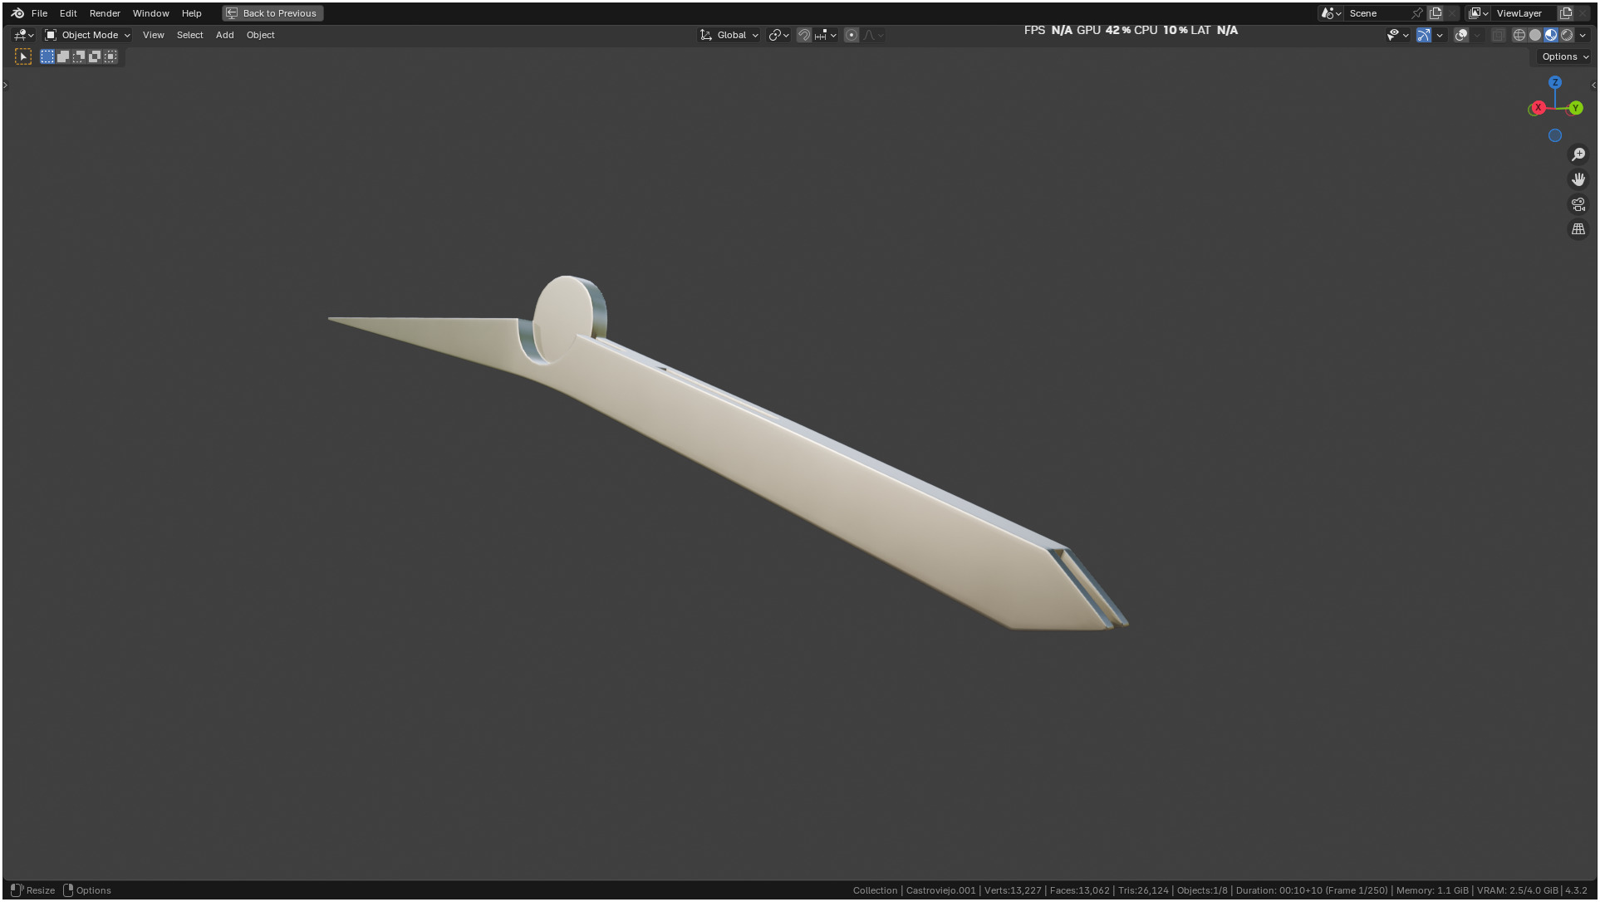Click the negative Z gizmo dot
The width and height of the screenshot is (1600, 902).
[1555, 135]
